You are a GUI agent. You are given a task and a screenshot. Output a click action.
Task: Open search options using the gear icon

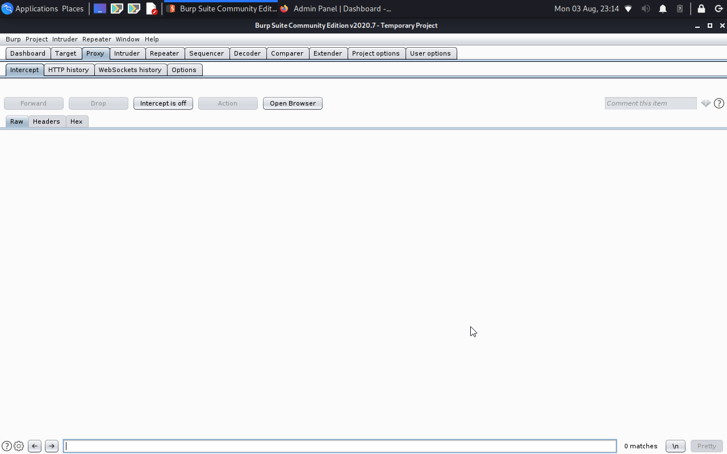coord(18,446)
